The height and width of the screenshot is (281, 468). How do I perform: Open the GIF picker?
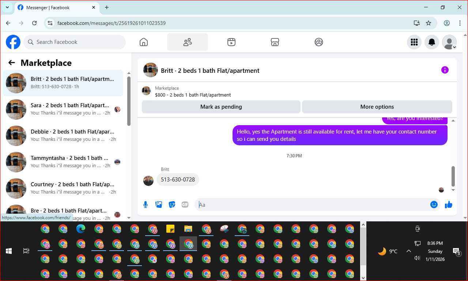185,205
